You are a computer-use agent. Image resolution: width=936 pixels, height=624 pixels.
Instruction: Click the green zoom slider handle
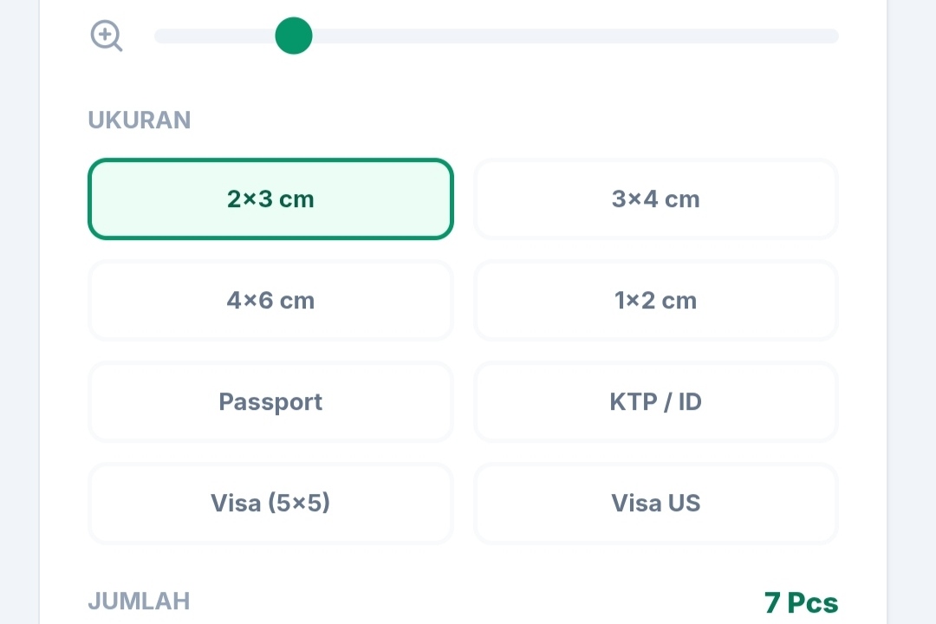[x=294, y=36]
